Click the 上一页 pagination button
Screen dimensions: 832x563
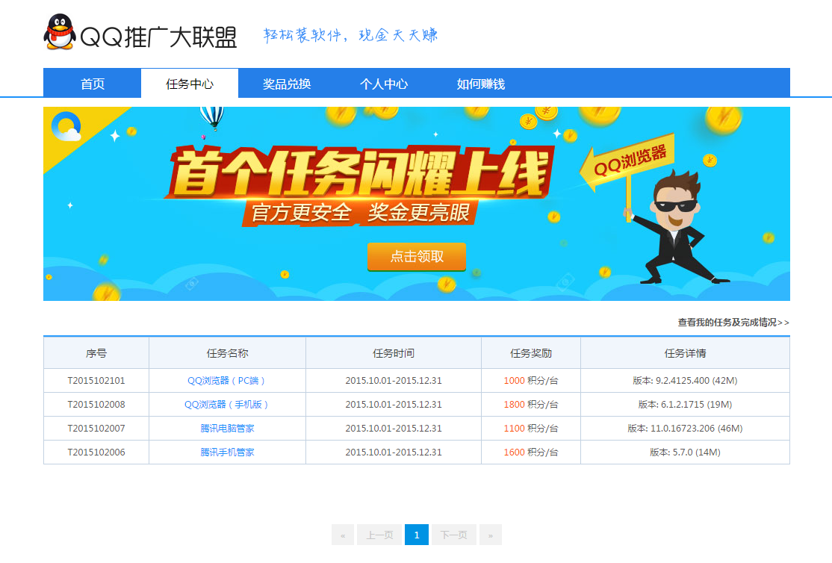379,535
